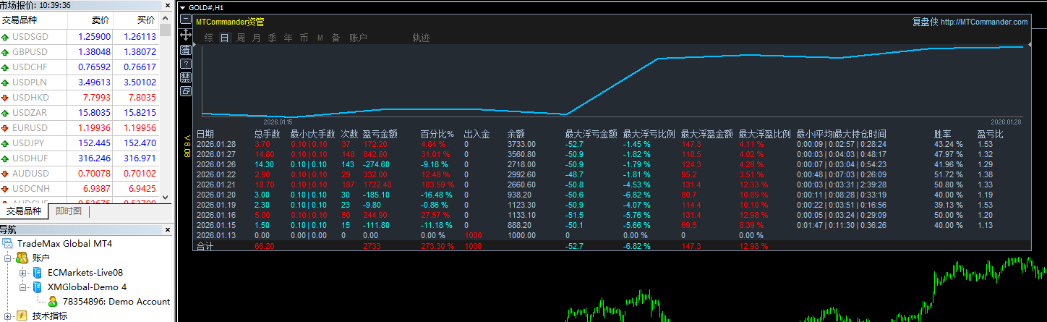Click the 盈亏金额 column header

(380, 134)
